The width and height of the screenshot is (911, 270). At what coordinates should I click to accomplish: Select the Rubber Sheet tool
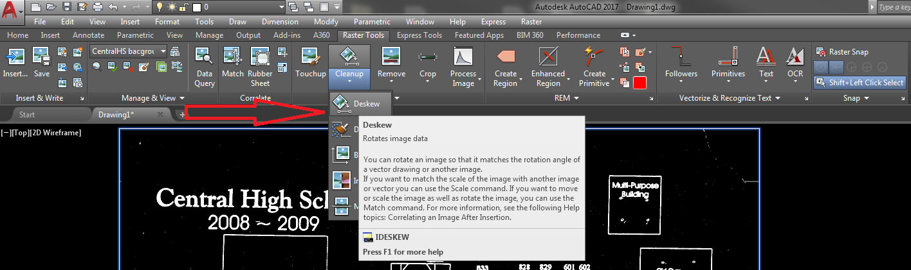pyautogui.click(x=260, y=67)
